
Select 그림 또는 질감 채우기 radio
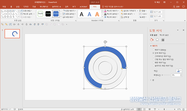tap(153, 59)
